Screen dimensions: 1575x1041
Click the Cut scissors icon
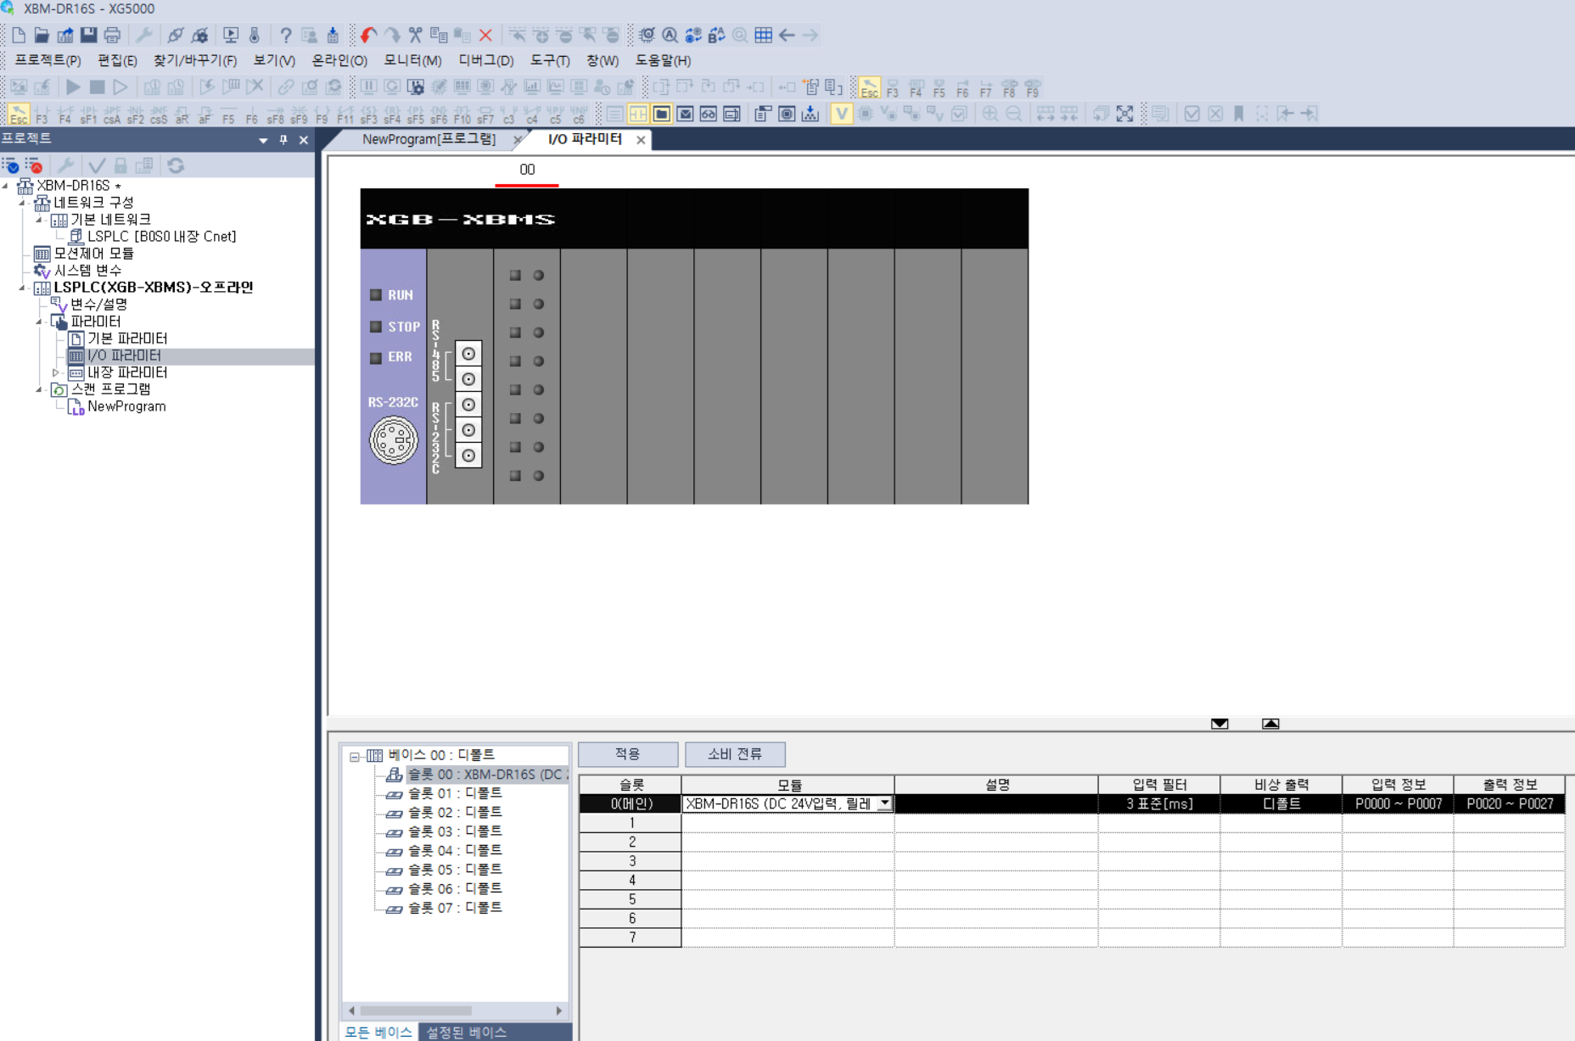pos(415,35)
